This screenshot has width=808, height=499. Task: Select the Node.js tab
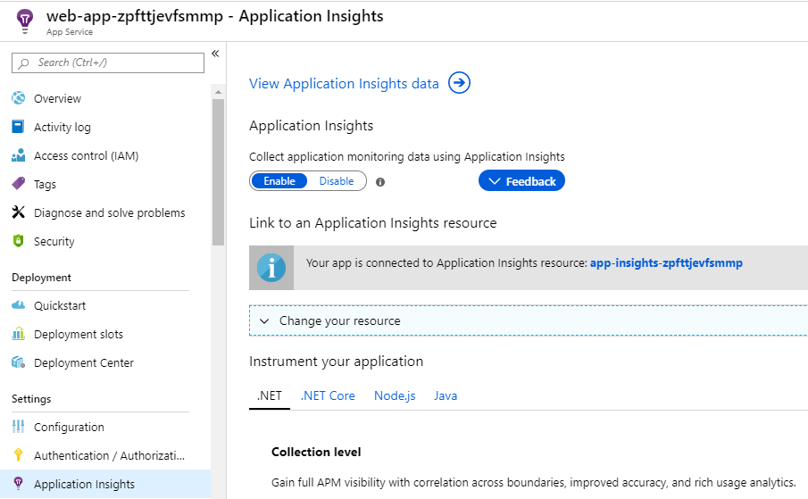click(x=395, y=395)
